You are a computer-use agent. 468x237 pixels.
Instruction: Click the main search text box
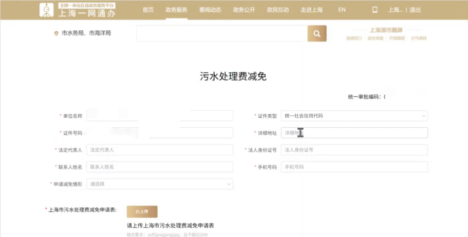221,34
